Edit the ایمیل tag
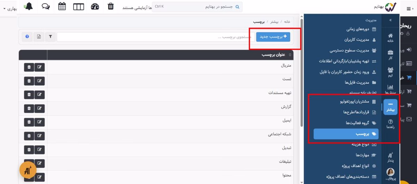 tap(40, 122)
